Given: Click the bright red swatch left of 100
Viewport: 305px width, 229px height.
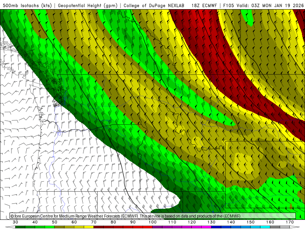Looking at the screenshot, I should pyautogui.click(x=148, y=227).
